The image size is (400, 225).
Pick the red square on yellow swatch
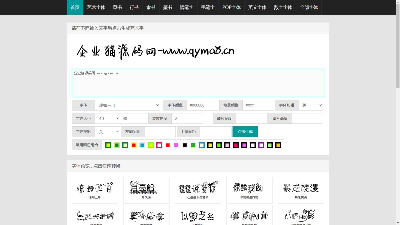pos(134,145)
